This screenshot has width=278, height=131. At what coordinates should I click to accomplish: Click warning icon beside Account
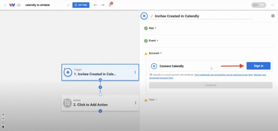(146, 54)
